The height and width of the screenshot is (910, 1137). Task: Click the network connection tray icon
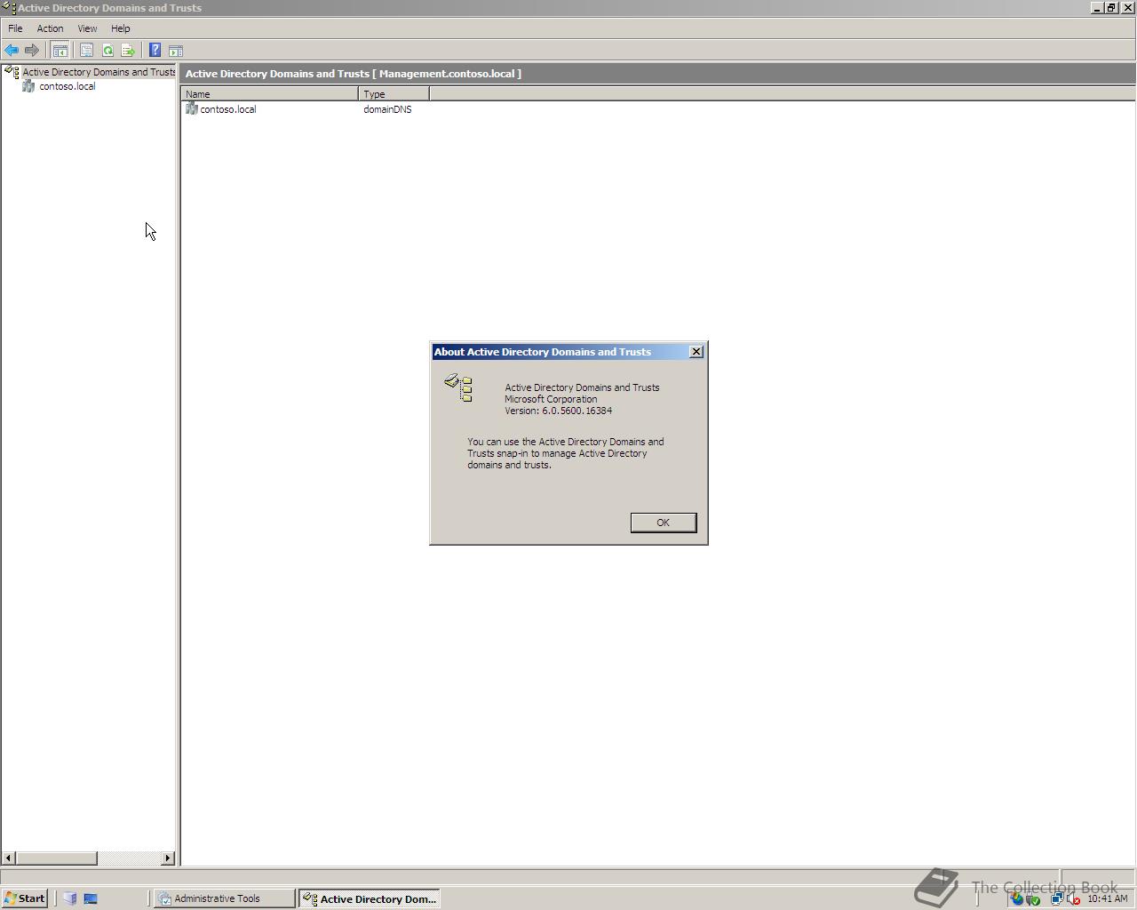(x=1057, y=898)
